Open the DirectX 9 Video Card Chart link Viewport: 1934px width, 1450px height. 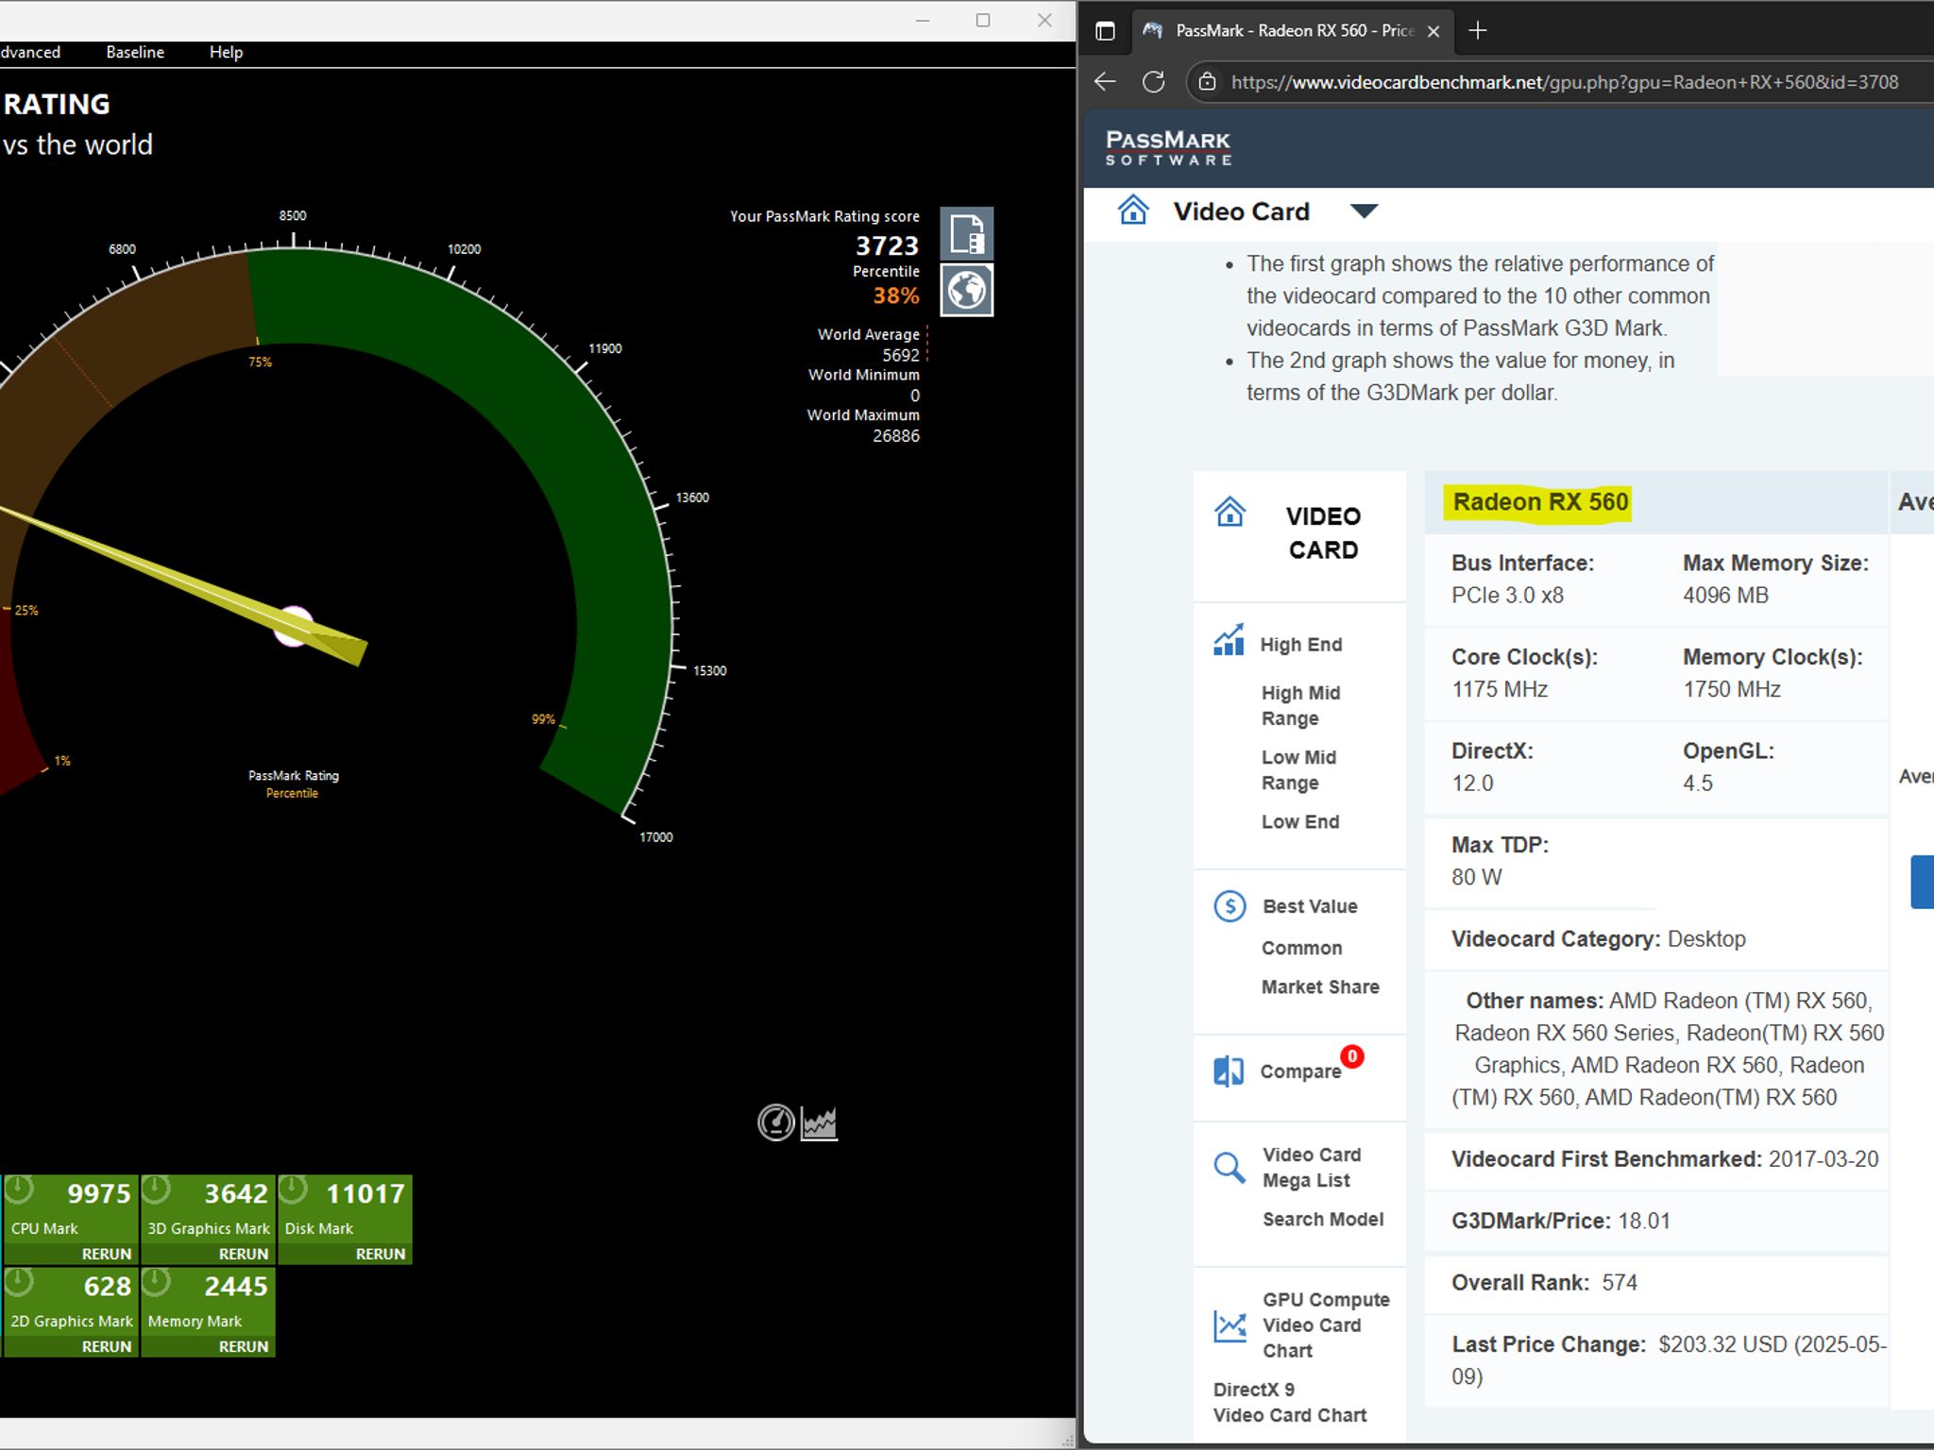pos(1290,1402)
